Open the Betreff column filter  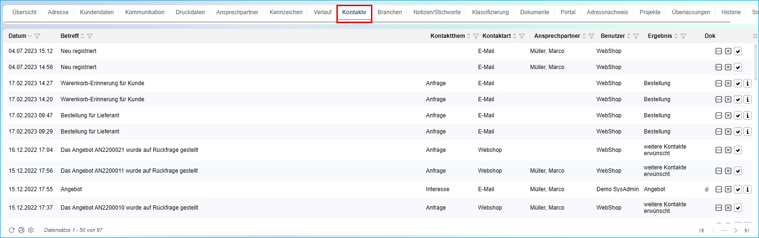pyautogui.click(x=90, y=36)
